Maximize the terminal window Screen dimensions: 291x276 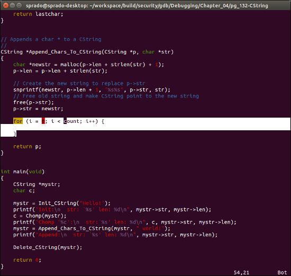(x=19, y=5)
